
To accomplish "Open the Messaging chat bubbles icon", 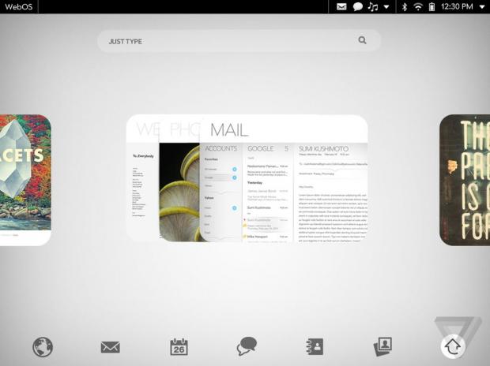I will pyautogui.click(x=247, y=346).
